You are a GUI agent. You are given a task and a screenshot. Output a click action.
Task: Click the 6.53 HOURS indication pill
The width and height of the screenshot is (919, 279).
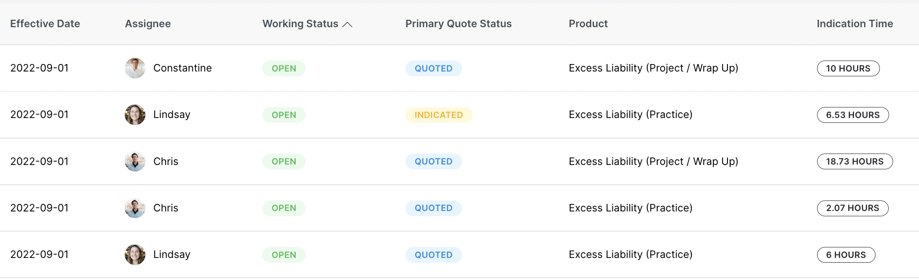(853, 115)
